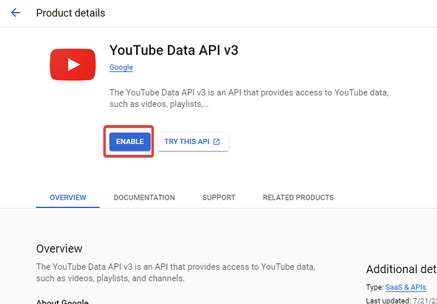Click the Product details page title
Image resolution: width=437 pixels, height=304 pixels.
70,13
